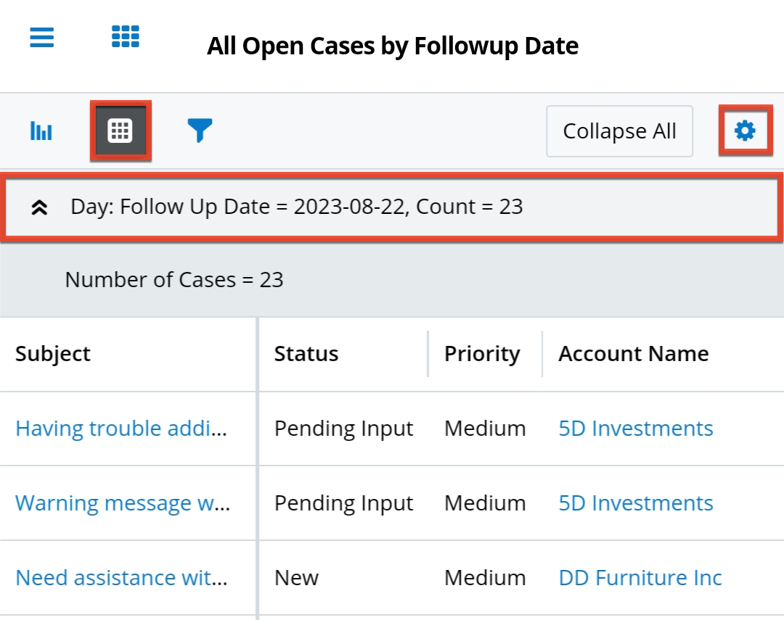Open case 'Having trouble addi...'
The height and width of the screenshot is (620, 784).
[121, 429]
